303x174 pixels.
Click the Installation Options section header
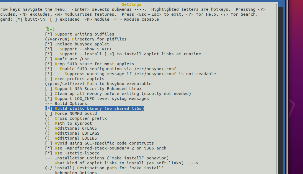[107, 158]
